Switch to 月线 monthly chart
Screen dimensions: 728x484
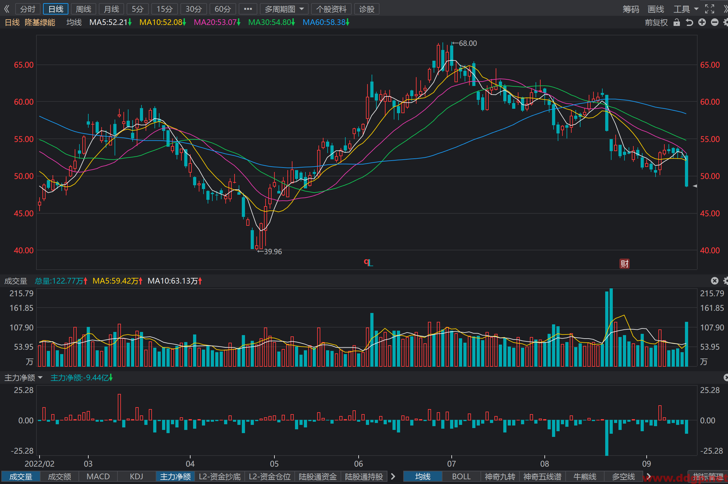(111, 9)
